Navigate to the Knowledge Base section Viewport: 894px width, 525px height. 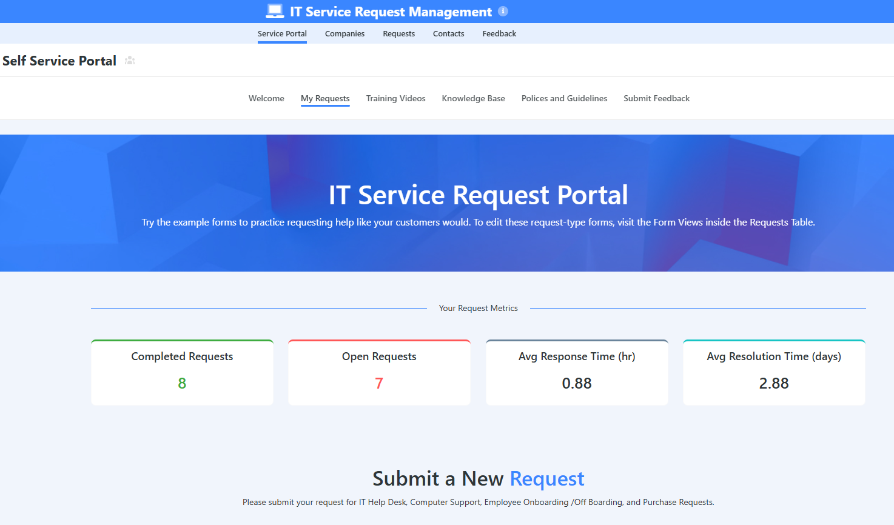point(473,98)
